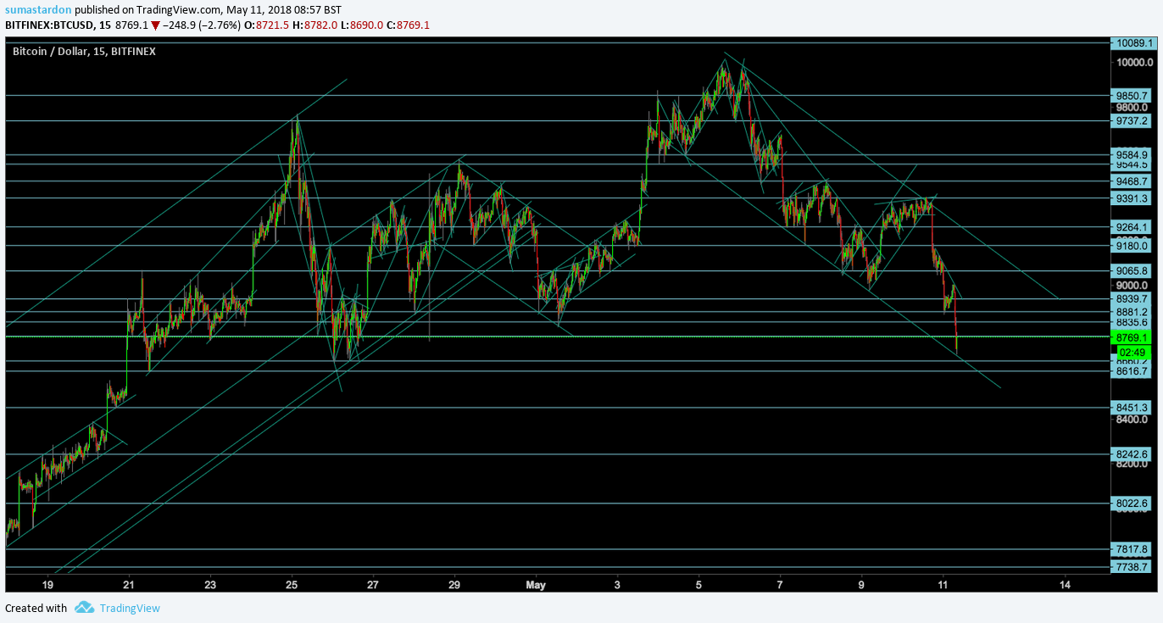Click the 9584.9 price level label
Viewport: 1163px width, 623px height.
click(1132, 155)
